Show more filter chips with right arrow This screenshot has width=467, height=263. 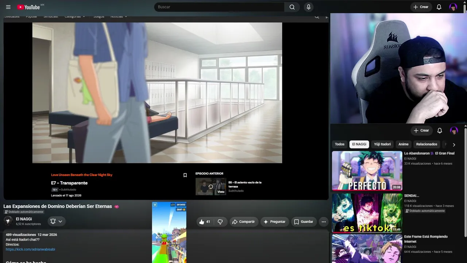(x=454, y=145)
